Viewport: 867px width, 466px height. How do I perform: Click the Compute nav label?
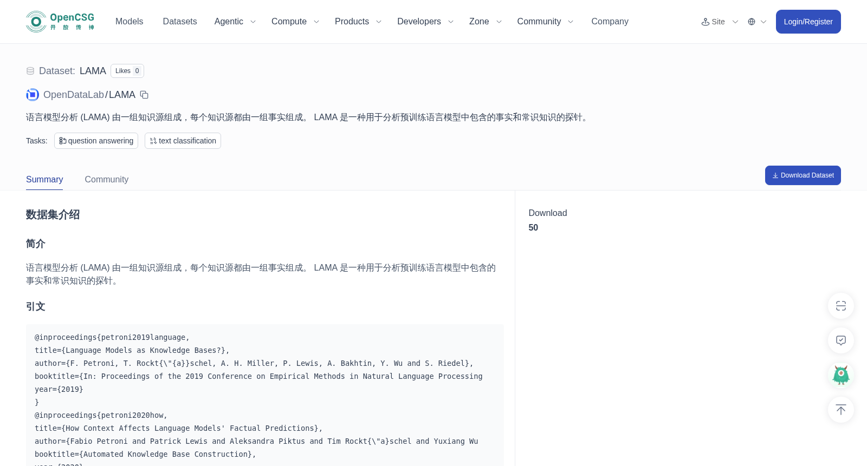(x=289, y=22)
